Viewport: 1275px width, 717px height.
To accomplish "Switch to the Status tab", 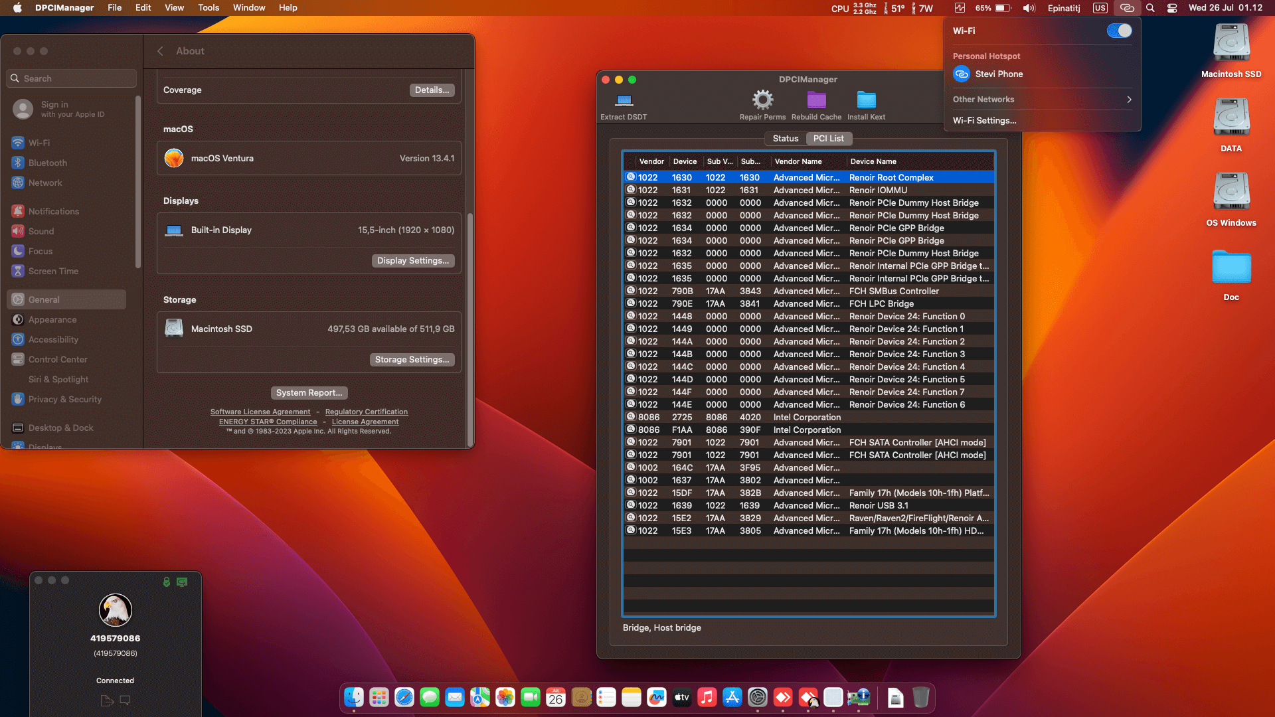I will 785,138.
